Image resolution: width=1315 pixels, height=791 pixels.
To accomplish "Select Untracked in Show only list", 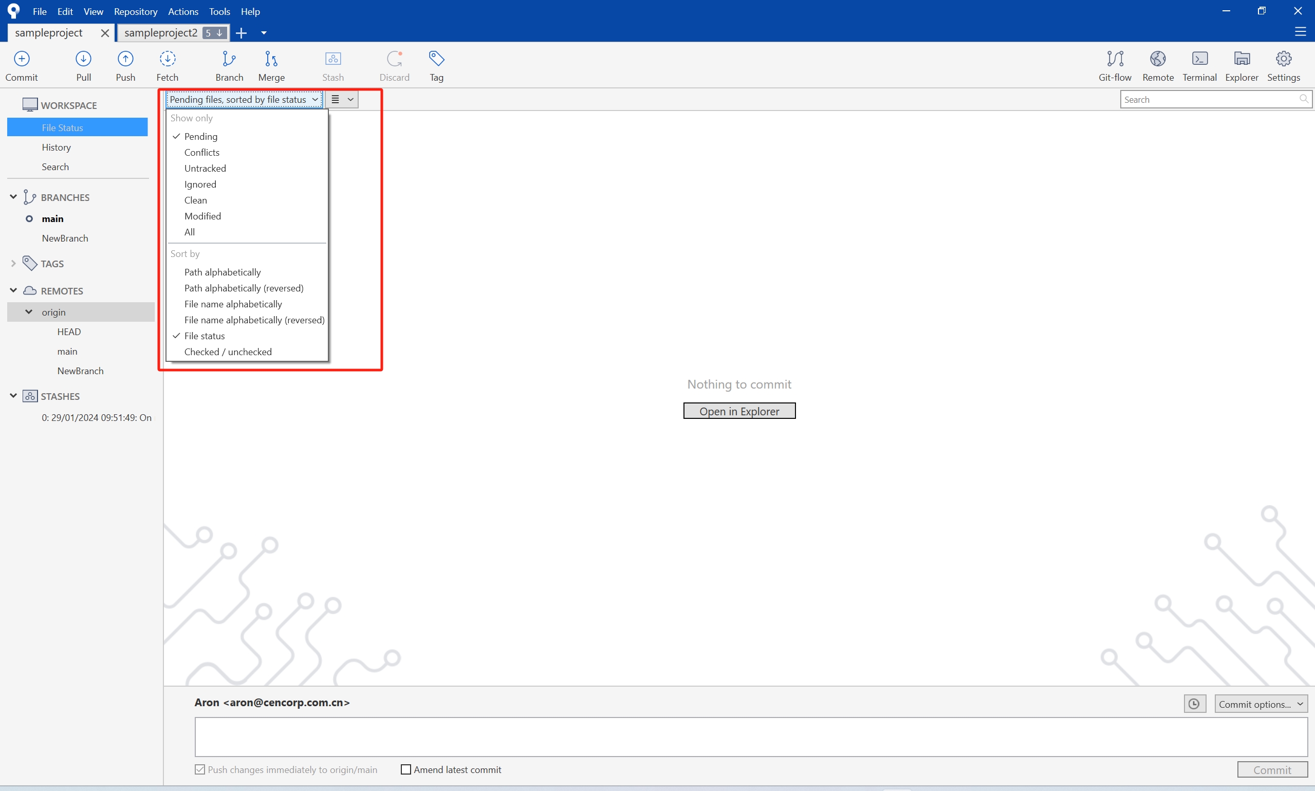I will point(205,169).
